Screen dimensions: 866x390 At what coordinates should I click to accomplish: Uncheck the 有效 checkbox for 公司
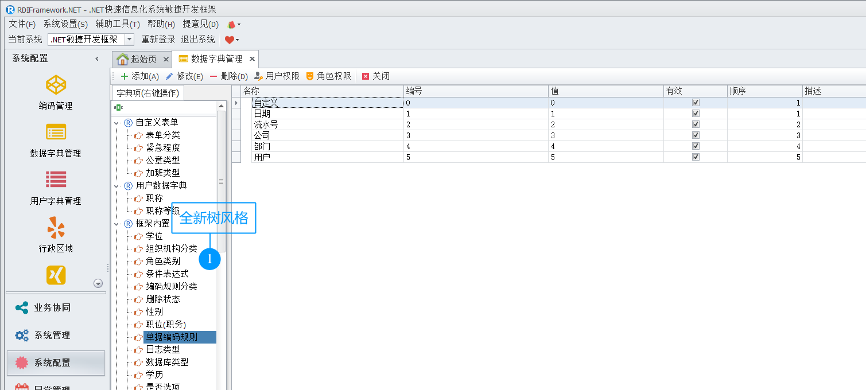696,135
